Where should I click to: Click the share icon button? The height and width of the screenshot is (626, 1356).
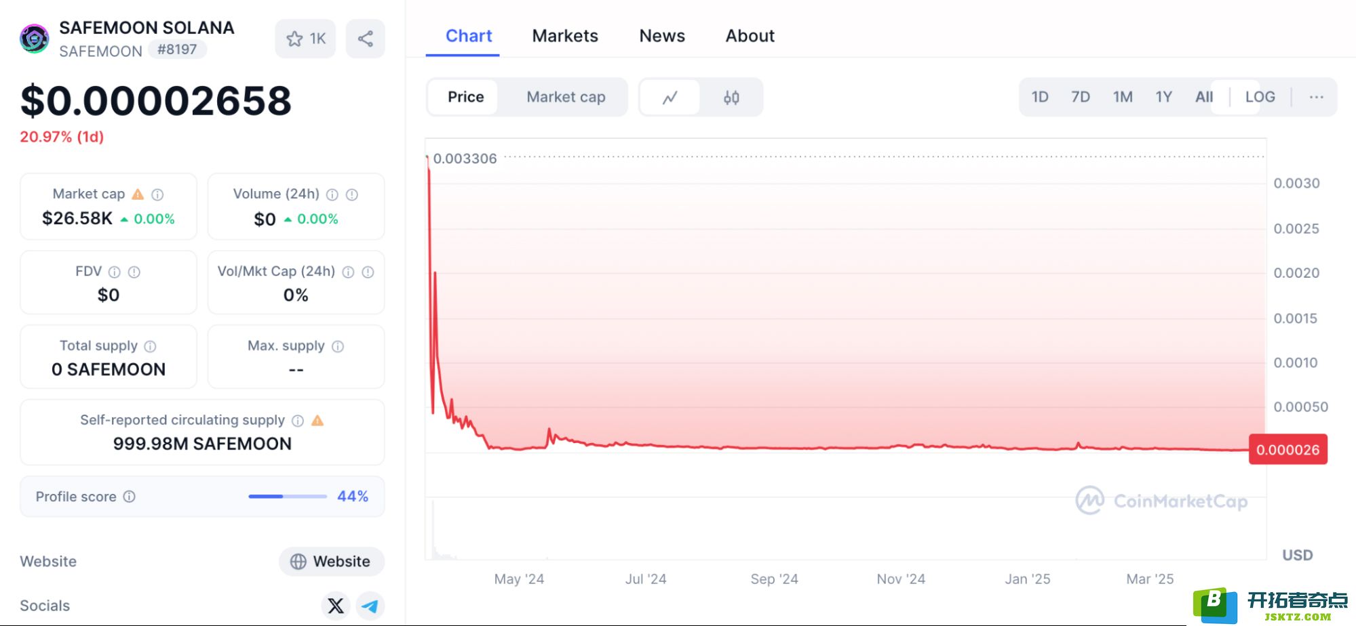(x=365, y=39)
